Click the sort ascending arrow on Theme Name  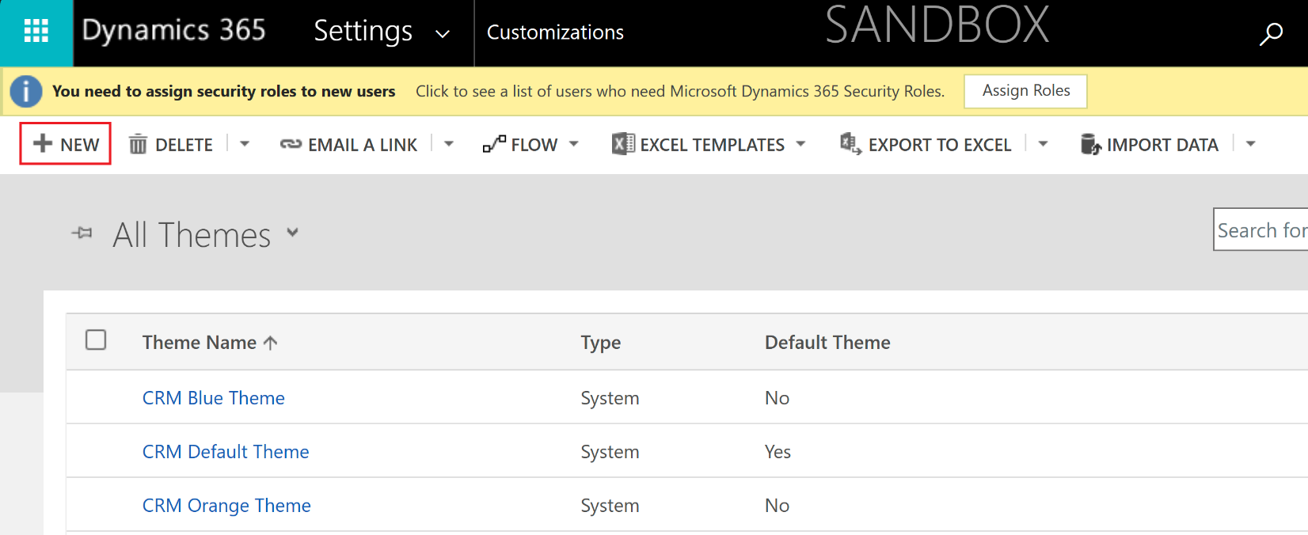pyautogui.click(x=270, y=343)
